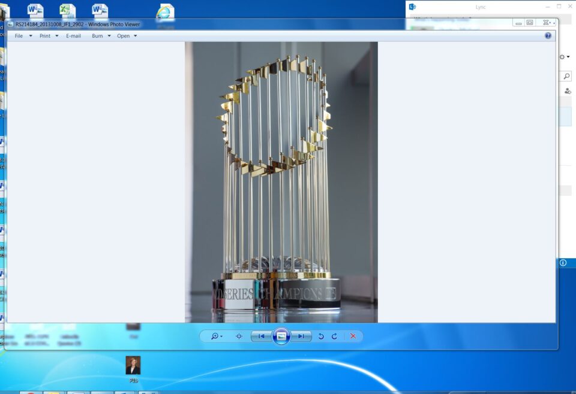Click the Lync add contact icon
Screen dimensions: 576x394
(x=568, y=91)
